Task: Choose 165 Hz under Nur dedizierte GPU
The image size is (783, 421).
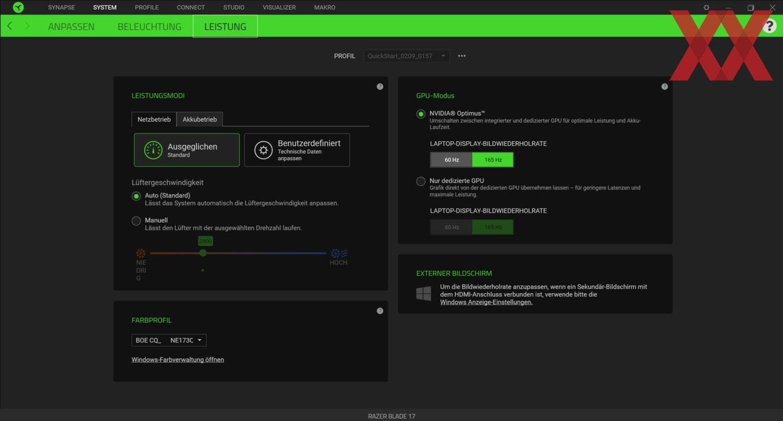Action: pos(493,227)
